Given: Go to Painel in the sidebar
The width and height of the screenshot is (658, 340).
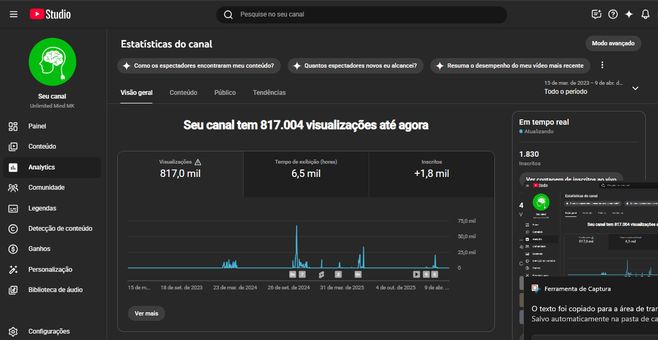Looking at the screenshot, I should click(x=52, y=126).
